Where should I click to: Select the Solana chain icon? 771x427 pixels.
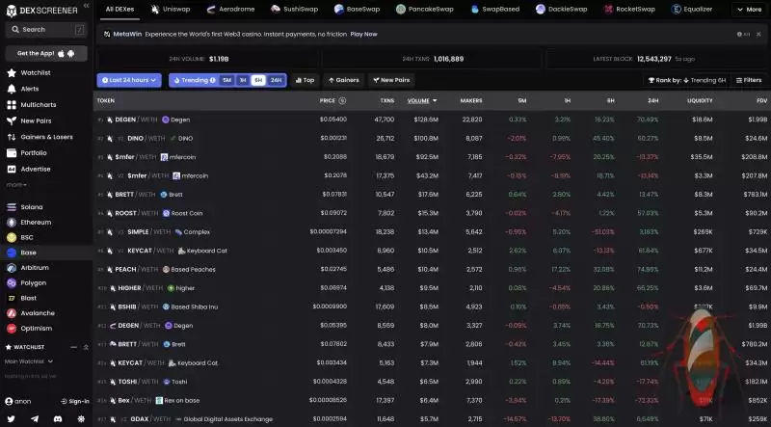31,207
